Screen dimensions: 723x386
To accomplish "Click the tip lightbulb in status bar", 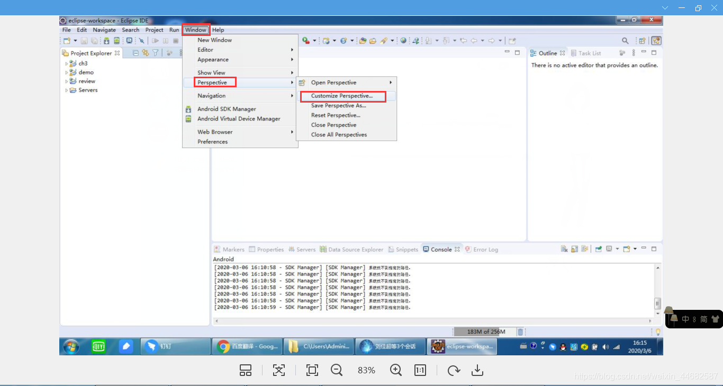I will click(x=658, y=332).
